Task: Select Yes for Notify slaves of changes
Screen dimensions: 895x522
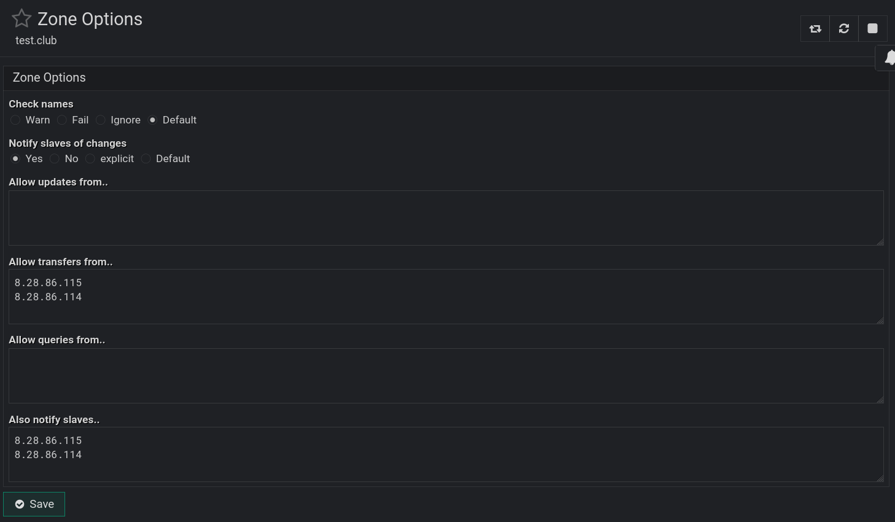Action: pos(15,159)
